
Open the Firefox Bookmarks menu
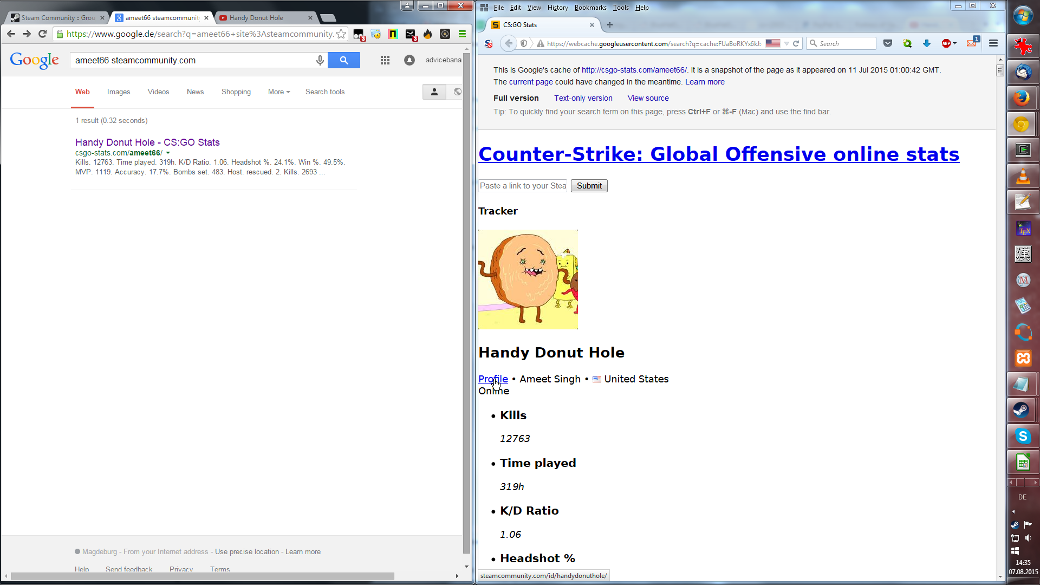click(x=590, y=8)
